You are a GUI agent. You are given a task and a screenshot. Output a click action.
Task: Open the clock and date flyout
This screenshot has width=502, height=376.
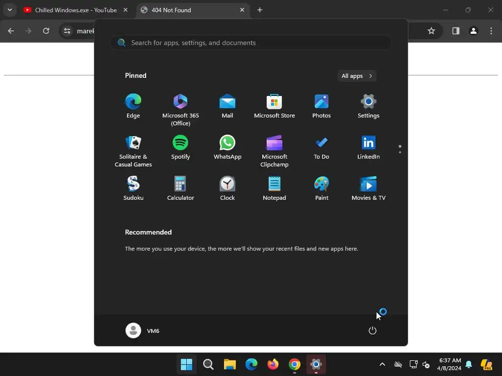coord(450,364)
